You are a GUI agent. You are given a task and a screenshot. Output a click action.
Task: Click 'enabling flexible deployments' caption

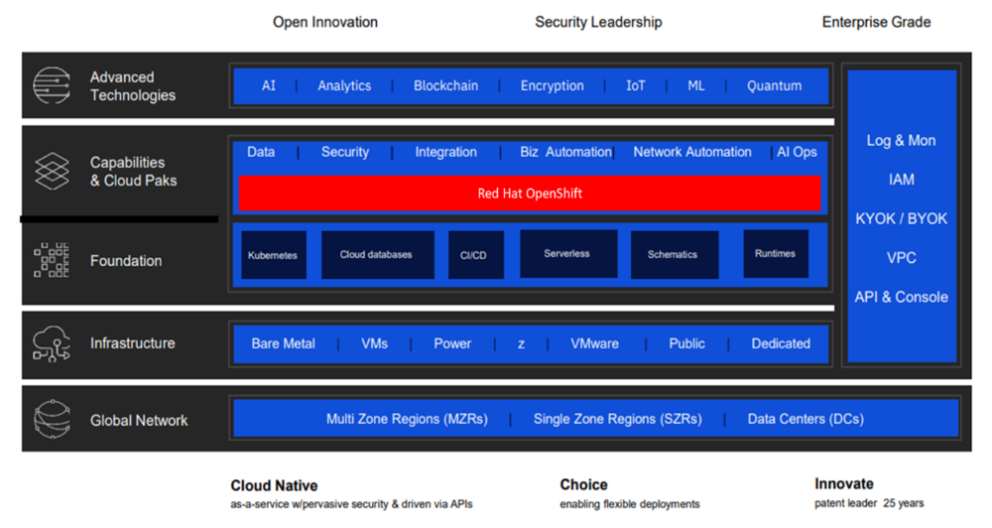[x=630, y=504]
